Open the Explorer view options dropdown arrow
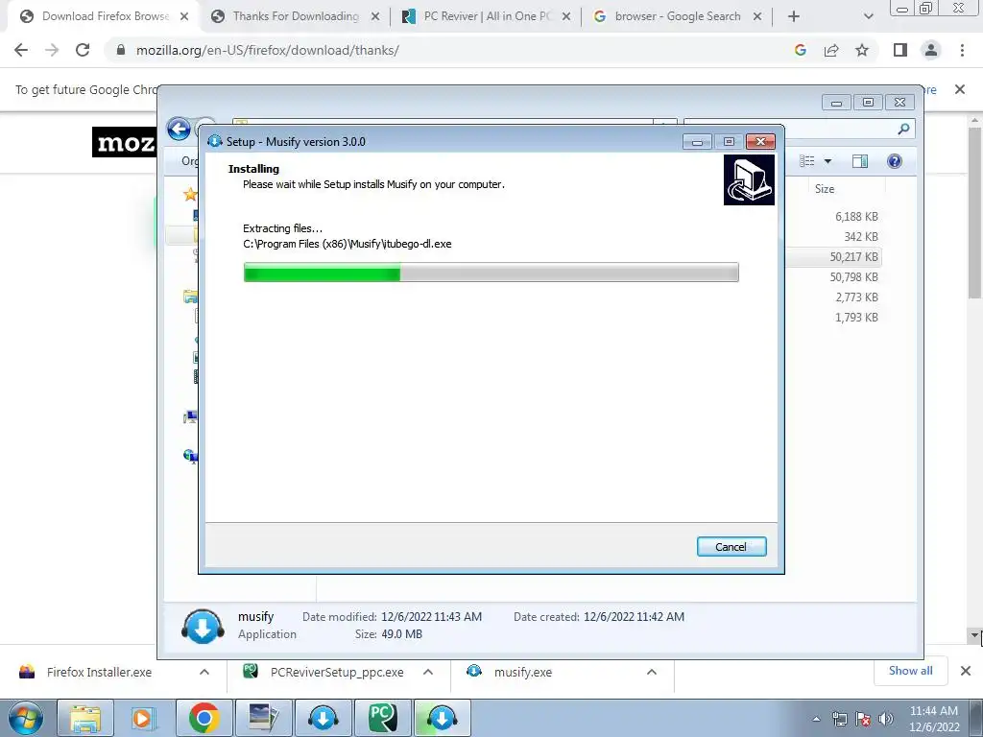983x737 pixels. point(827,161)
